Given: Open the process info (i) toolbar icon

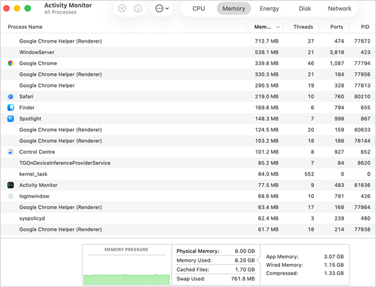Looking at the screenshot, I should [x=138, y=9].
